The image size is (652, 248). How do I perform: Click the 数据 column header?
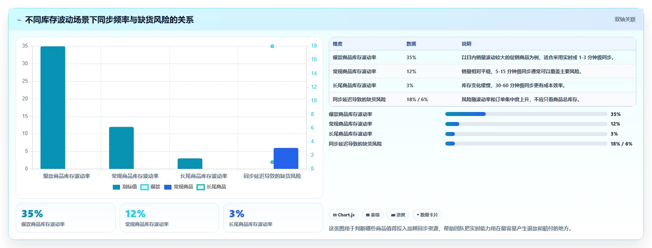tap(411, 44)
